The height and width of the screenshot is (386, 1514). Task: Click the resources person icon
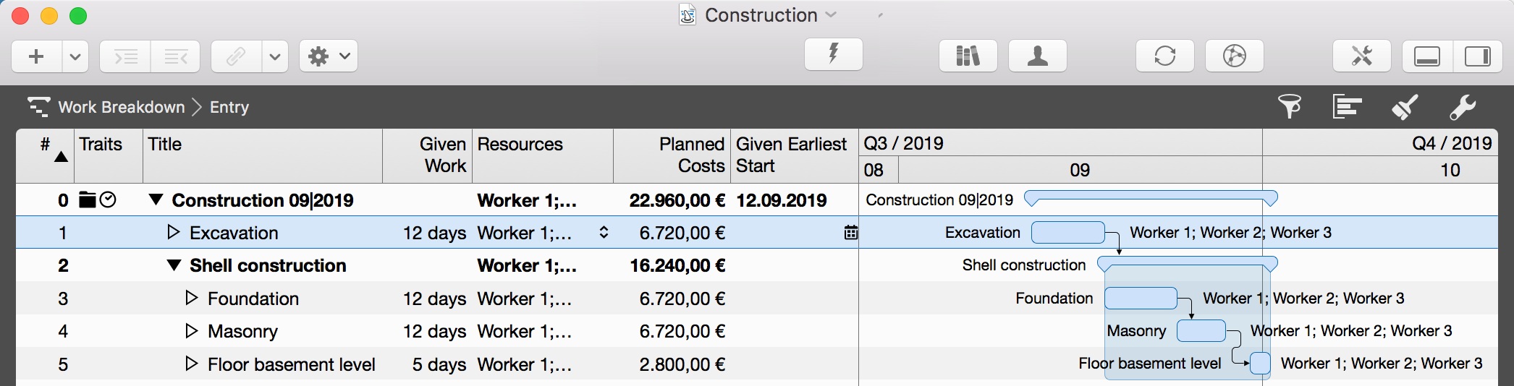1037,56
